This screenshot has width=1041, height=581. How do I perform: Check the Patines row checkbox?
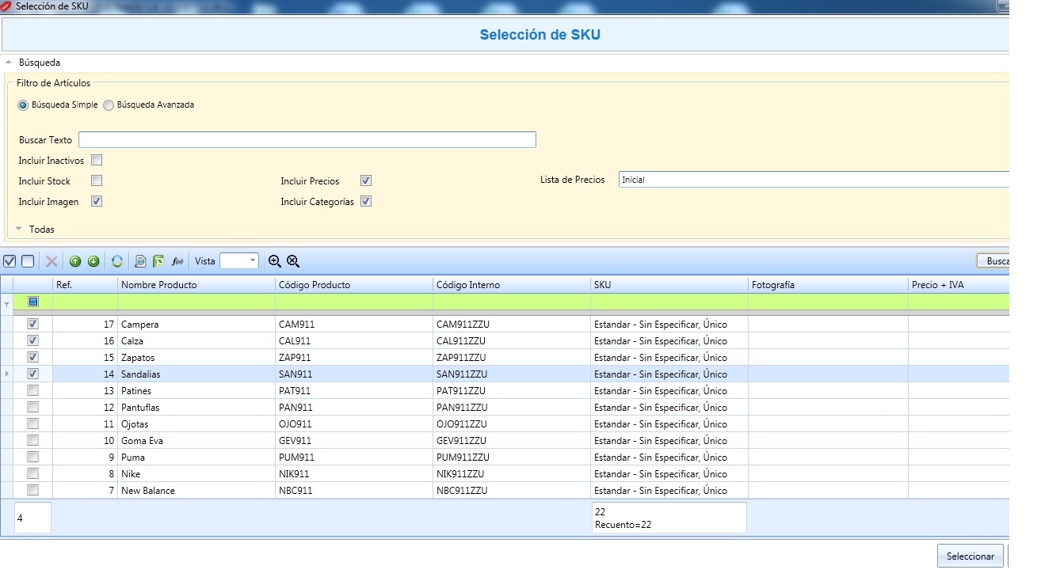click(x=32, y=390)
